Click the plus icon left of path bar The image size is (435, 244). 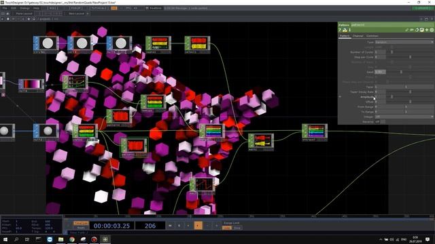click(x=3, y=19)
